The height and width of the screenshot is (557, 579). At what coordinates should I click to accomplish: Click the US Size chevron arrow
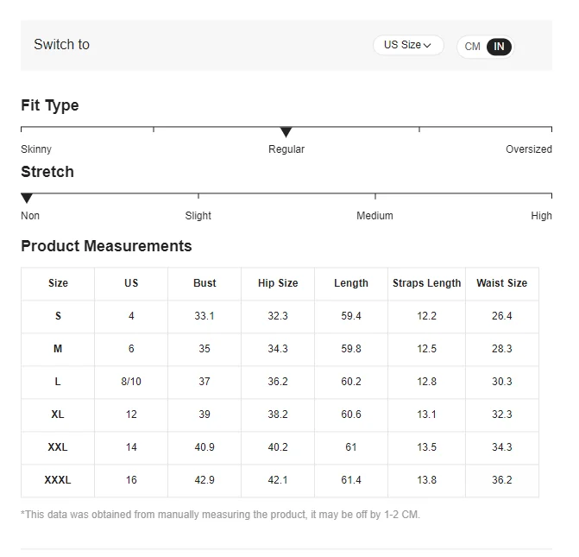click(428, 46)
